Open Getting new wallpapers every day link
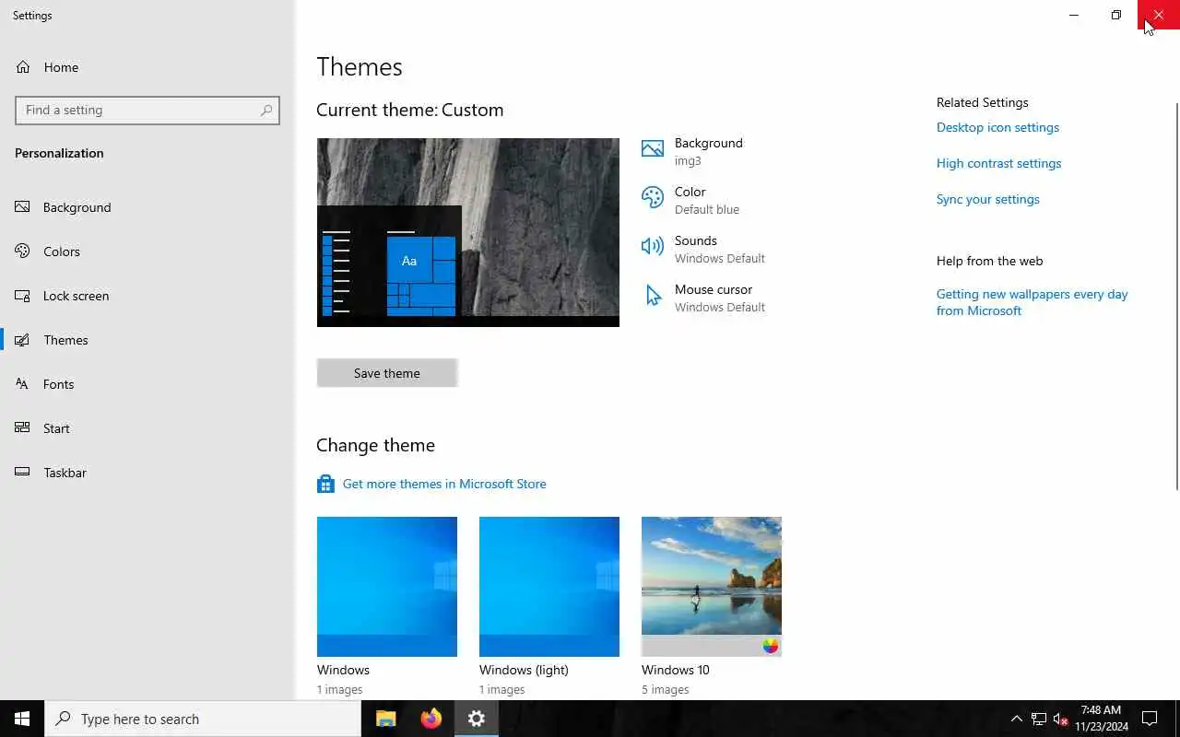The width and height of the screenshot is (1180, 737). (x=1032, y=302)
